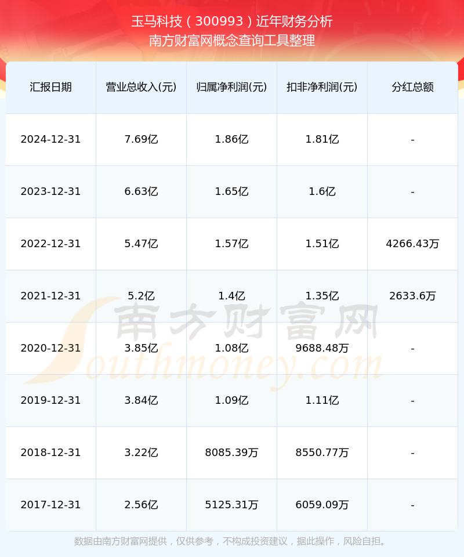
Task: Select the 5.47亿 revenue cell
Action: [142, 244]
